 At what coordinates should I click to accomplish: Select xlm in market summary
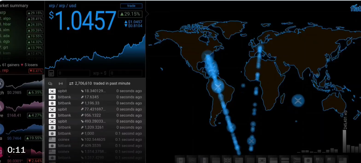click(x=6, y=30)
